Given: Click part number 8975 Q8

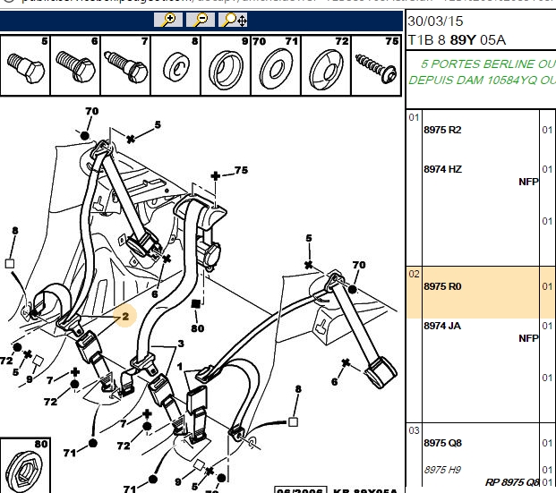Looking at the screenshot, I should click(442, 443).
